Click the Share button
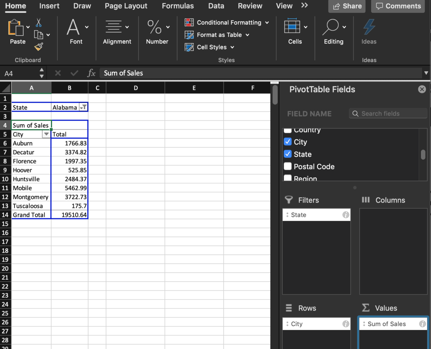The height and width of the screenshot is (349, 431). (346, 6)
